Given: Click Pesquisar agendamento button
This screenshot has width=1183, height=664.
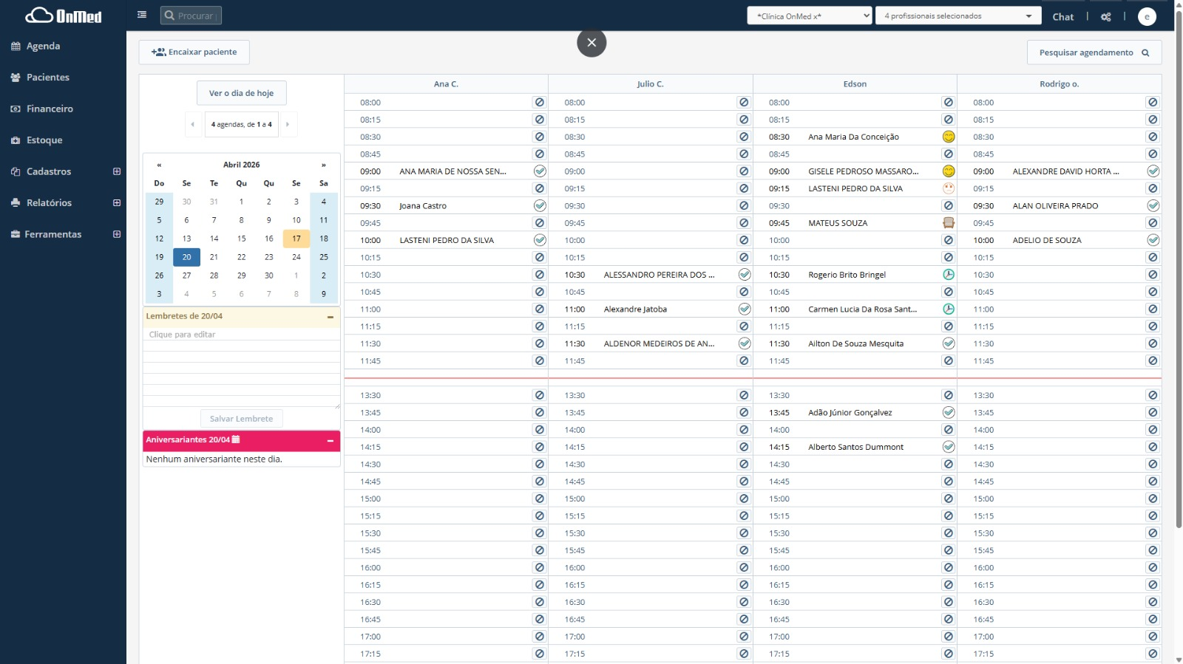Looking at the screenshot, I should click(1094, 52).
